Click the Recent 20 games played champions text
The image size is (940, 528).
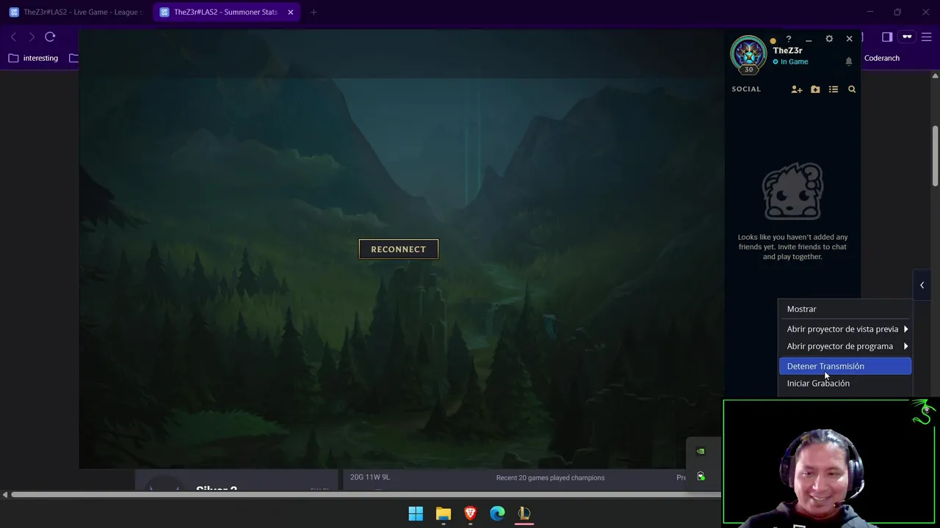(550, 477)
